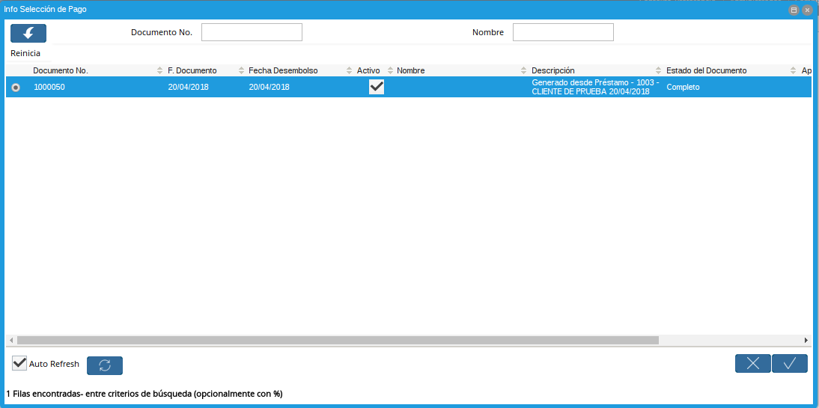The image size is (819, 408).
Task: Uncheck Activo checkbox in row 1000050
Action: 376,87
